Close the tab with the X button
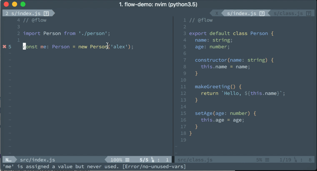Viewport: 317px width, 171px height. pos(217,14)
